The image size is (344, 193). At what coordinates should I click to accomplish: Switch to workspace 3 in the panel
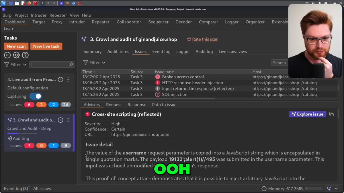(54, 3)
